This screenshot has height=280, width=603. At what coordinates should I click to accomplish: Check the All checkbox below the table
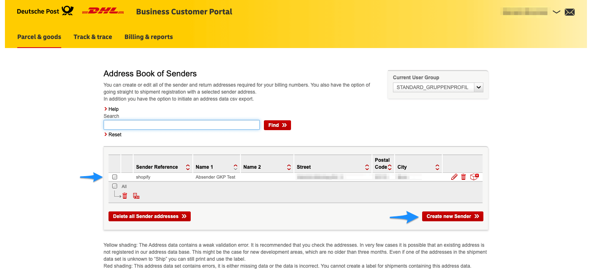(x=115, y=186)
